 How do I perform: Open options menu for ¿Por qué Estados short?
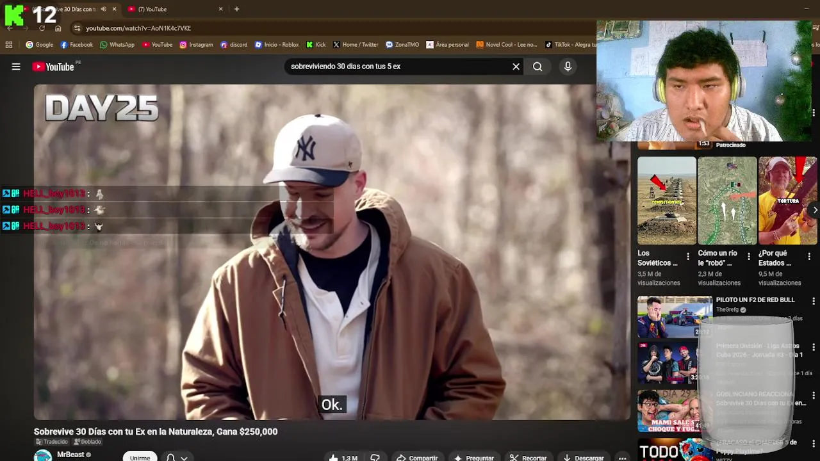809,256
